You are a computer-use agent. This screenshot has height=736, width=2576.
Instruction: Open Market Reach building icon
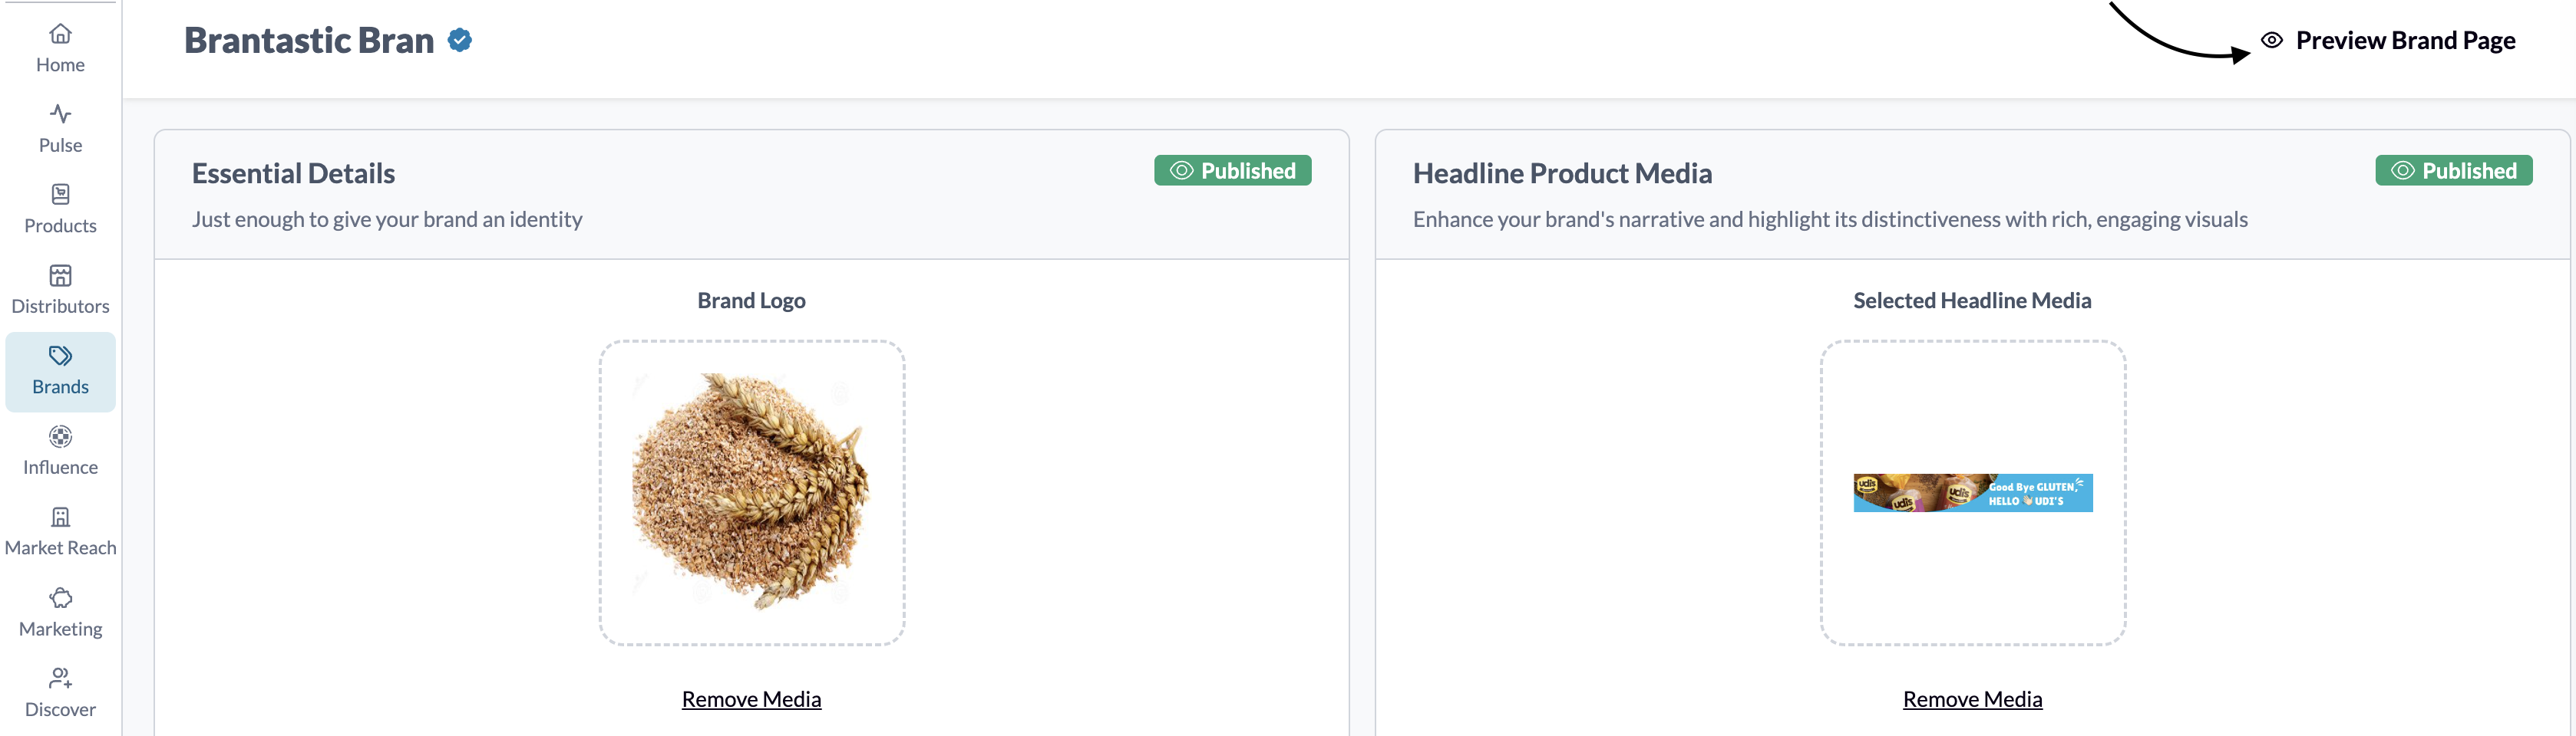click(x=60, y=517)
